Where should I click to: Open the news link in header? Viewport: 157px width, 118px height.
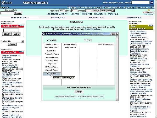pyautogui.click(x=121, y=3)
